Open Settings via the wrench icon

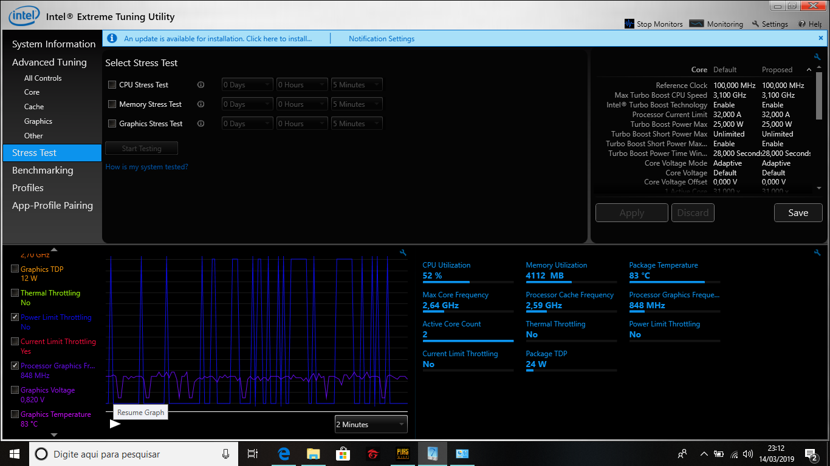[x=770, y=24]
